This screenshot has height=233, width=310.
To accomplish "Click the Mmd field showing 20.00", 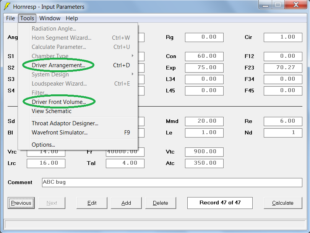I will click(204, 121).
